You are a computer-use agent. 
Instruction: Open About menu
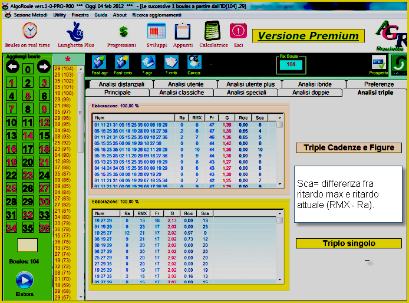click(120, 15)
